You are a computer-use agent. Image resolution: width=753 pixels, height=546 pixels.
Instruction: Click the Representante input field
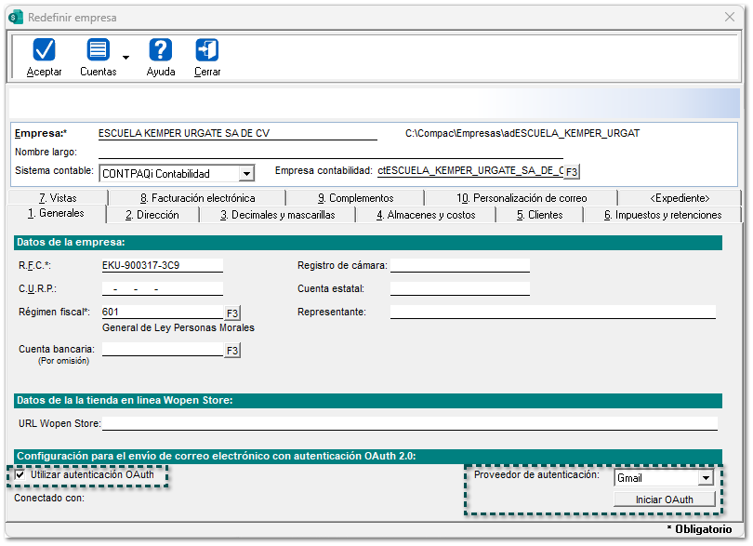(552, 312)
